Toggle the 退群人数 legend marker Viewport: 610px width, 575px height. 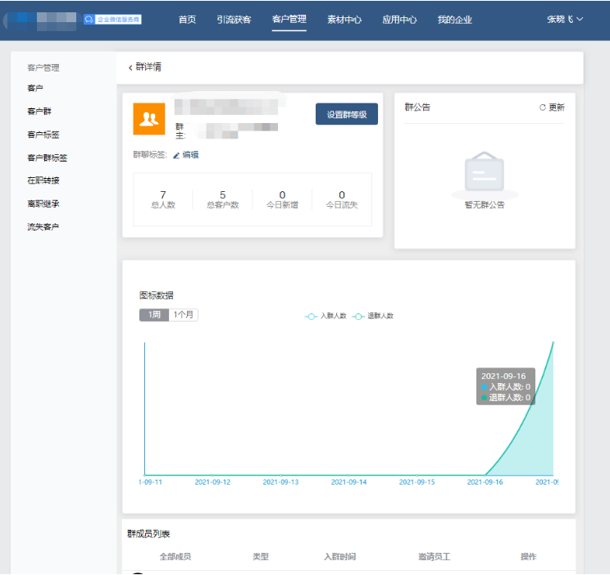pyautogui.click(x=359, y=316)
